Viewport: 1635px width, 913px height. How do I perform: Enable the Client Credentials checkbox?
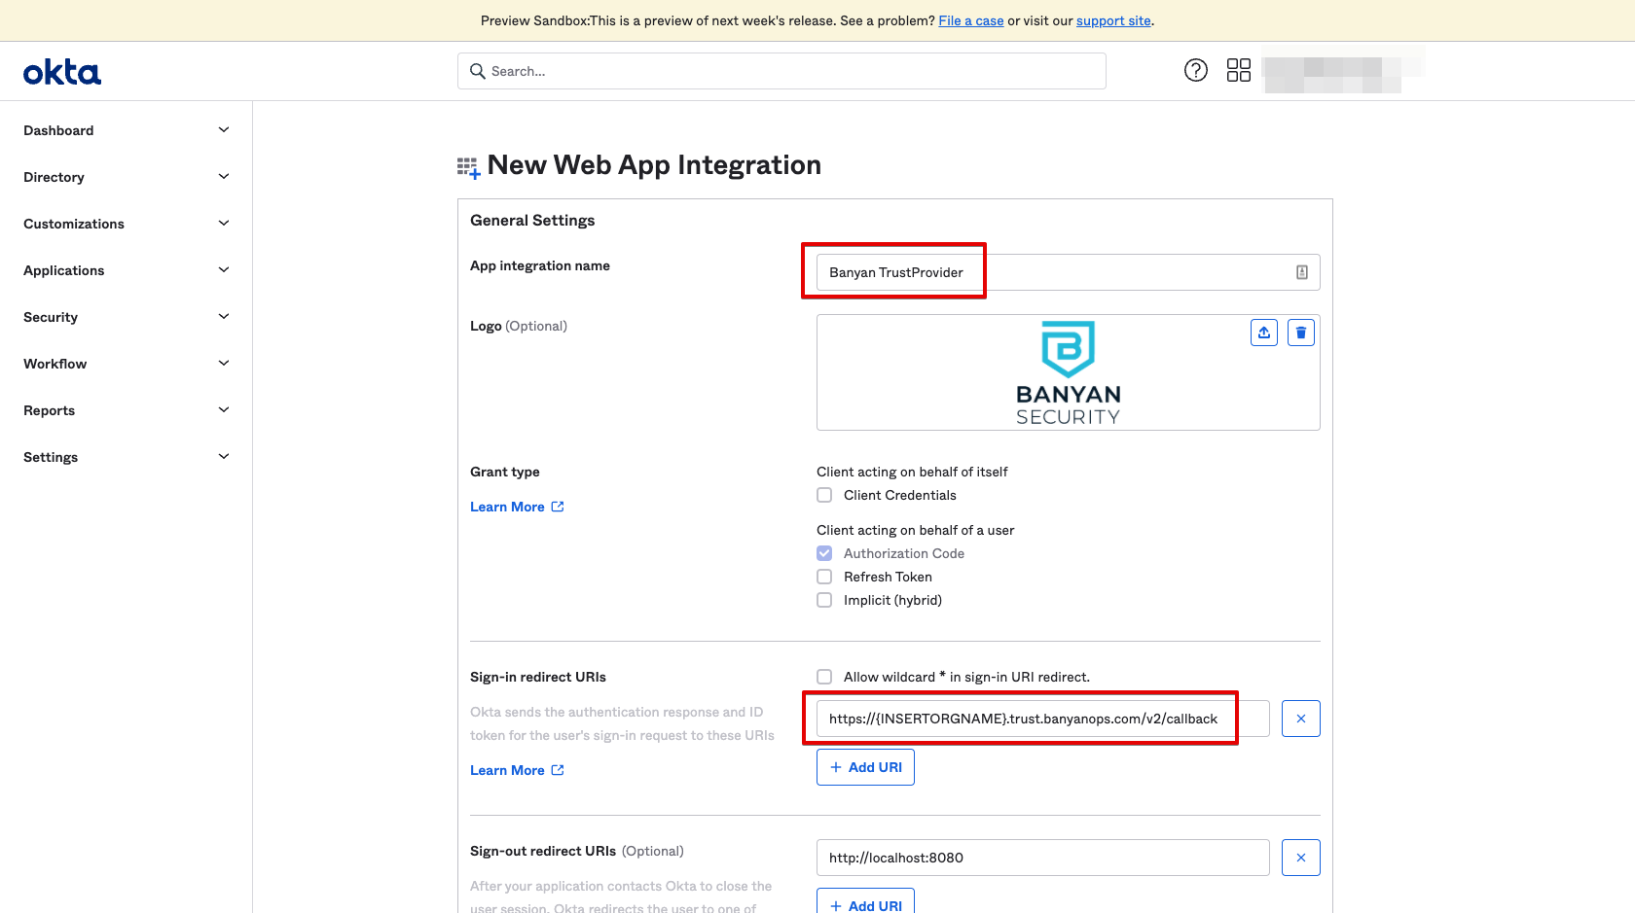(824, 495)
